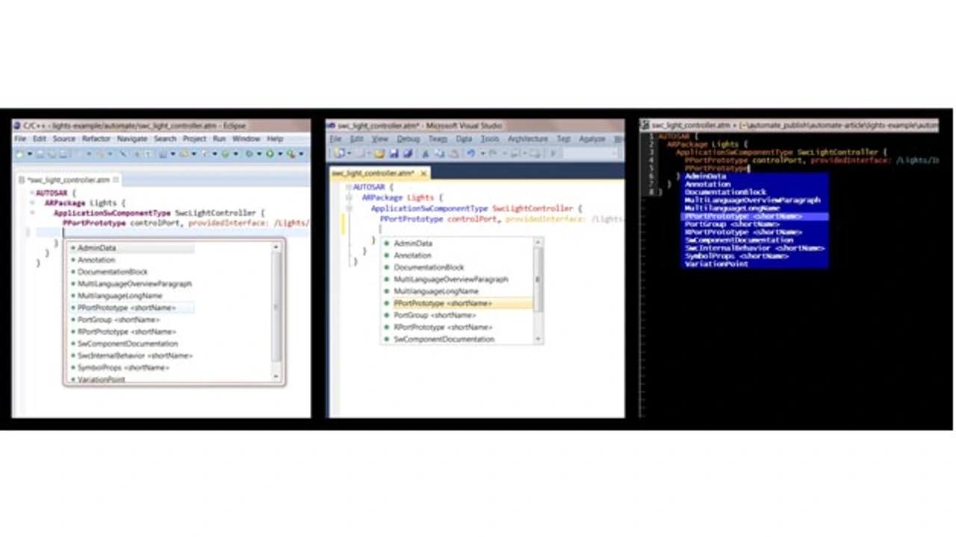Open the Undo history dropdown arrow in Visual Studio
956x537 pixels.
click(482, 154)
